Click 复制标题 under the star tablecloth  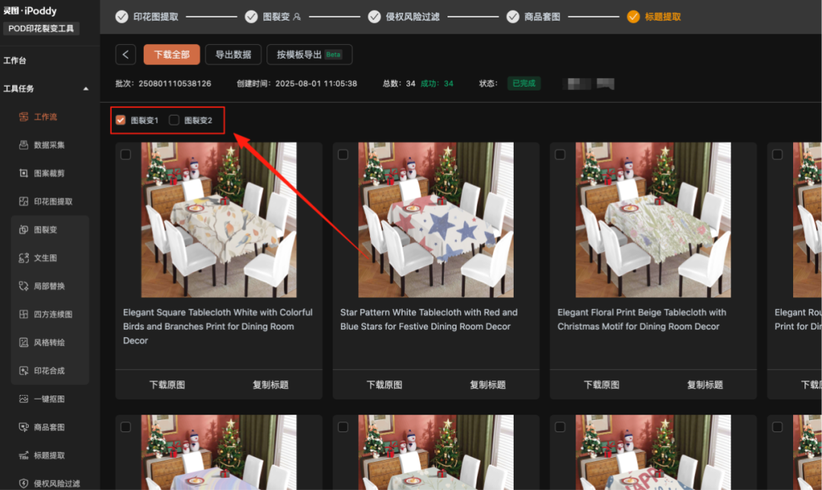pos(488,385)
